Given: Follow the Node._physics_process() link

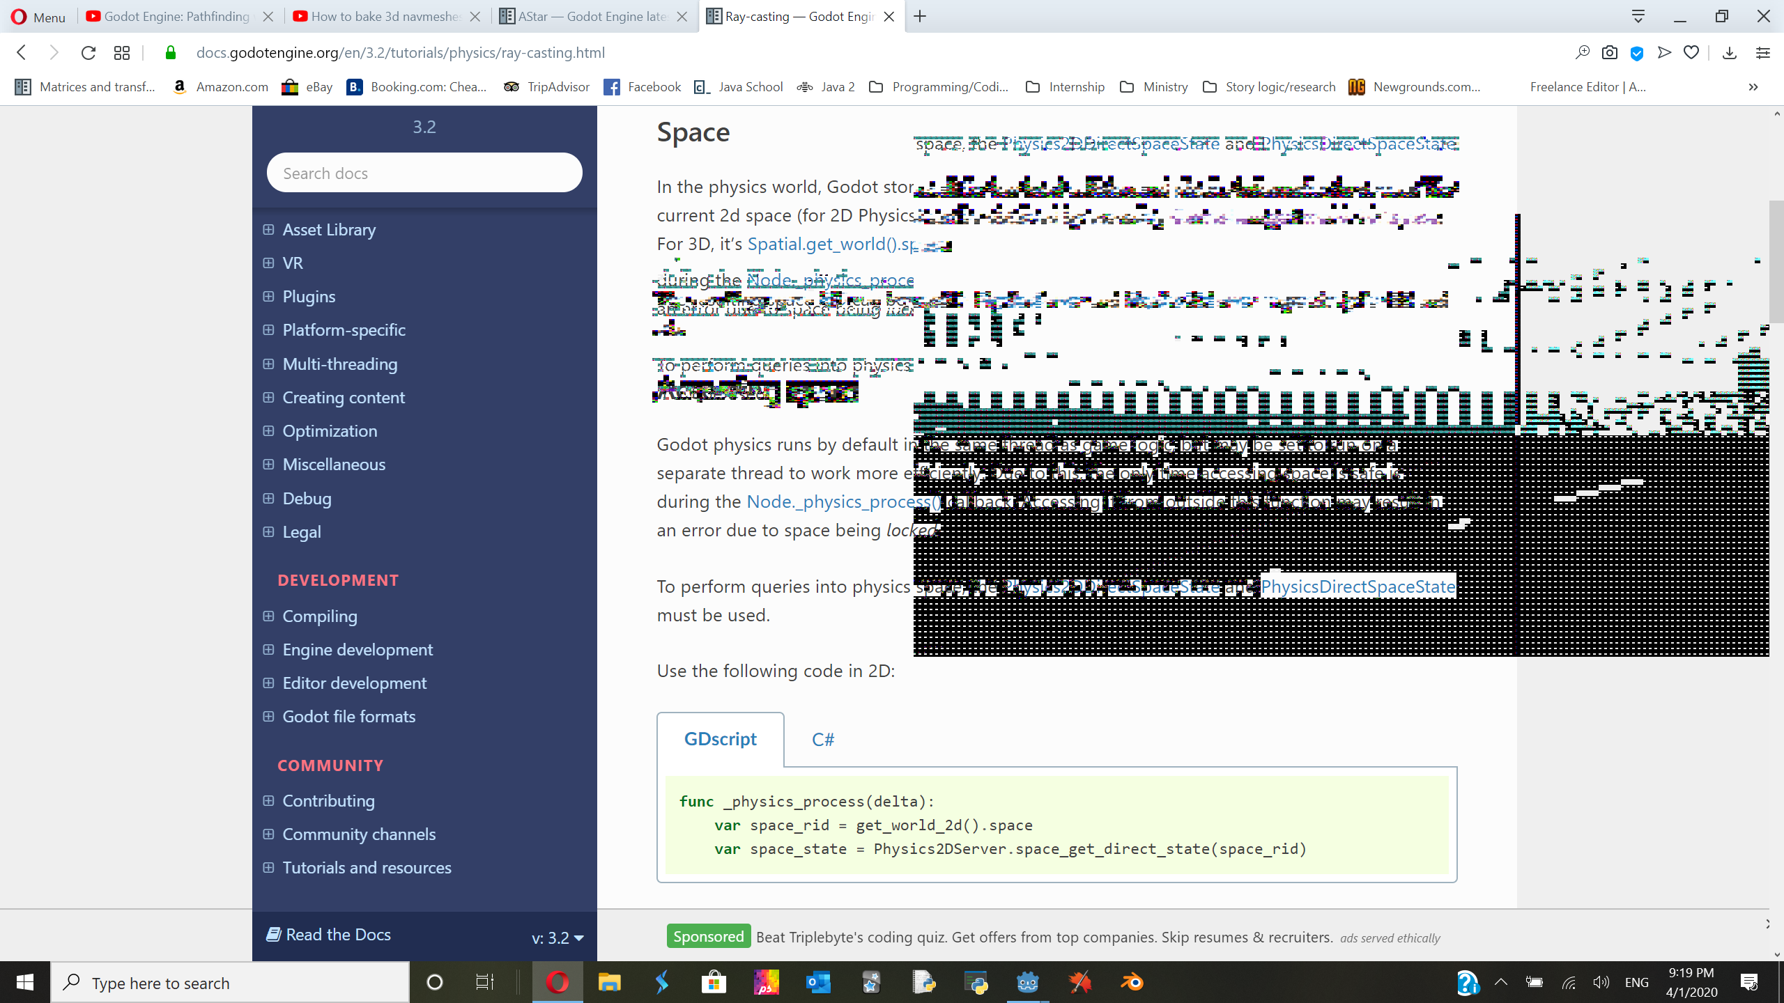Looking at the screenshot, I should pyautogui.click(x=843, y=502).
